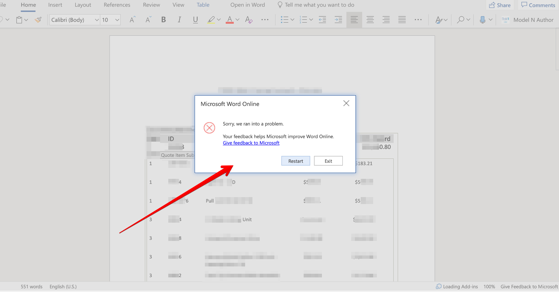Underline the selected text
The height and width of the screenshot is (292, 559).
point(195,20)
